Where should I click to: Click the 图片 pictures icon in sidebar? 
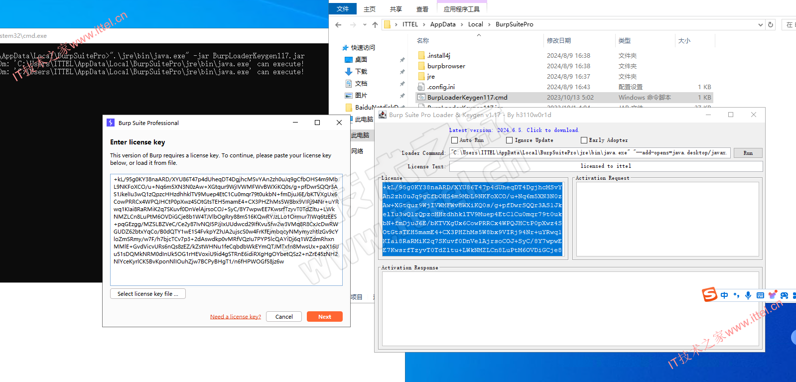[349, 96]
